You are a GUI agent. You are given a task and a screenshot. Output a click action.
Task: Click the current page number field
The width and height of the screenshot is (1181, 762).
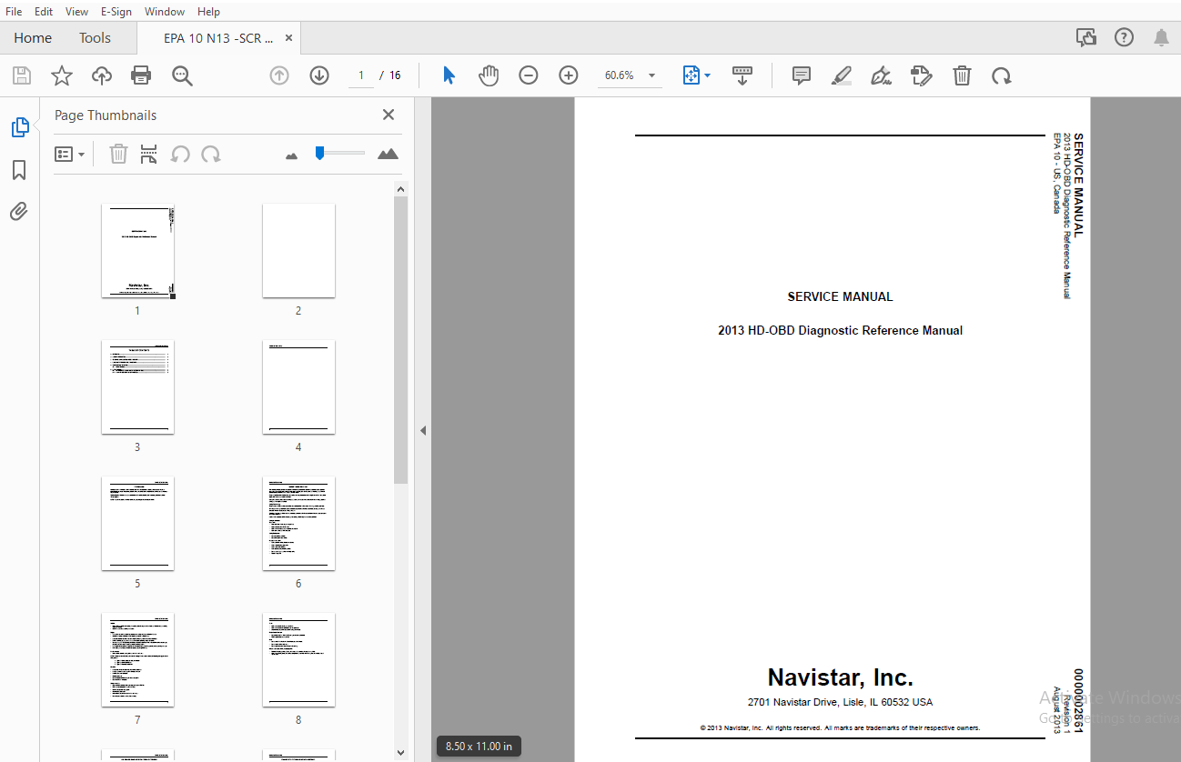[361, 75]
